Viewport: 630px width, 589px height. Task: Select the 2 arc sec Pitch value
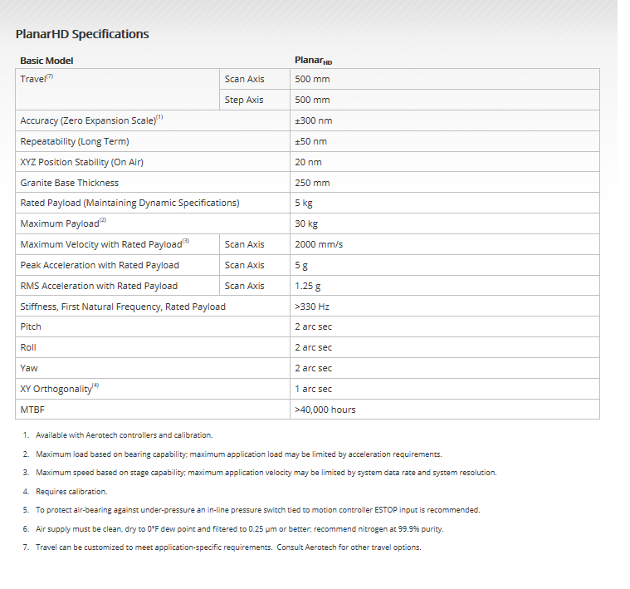pyautogui.click(x=314, y=326)
